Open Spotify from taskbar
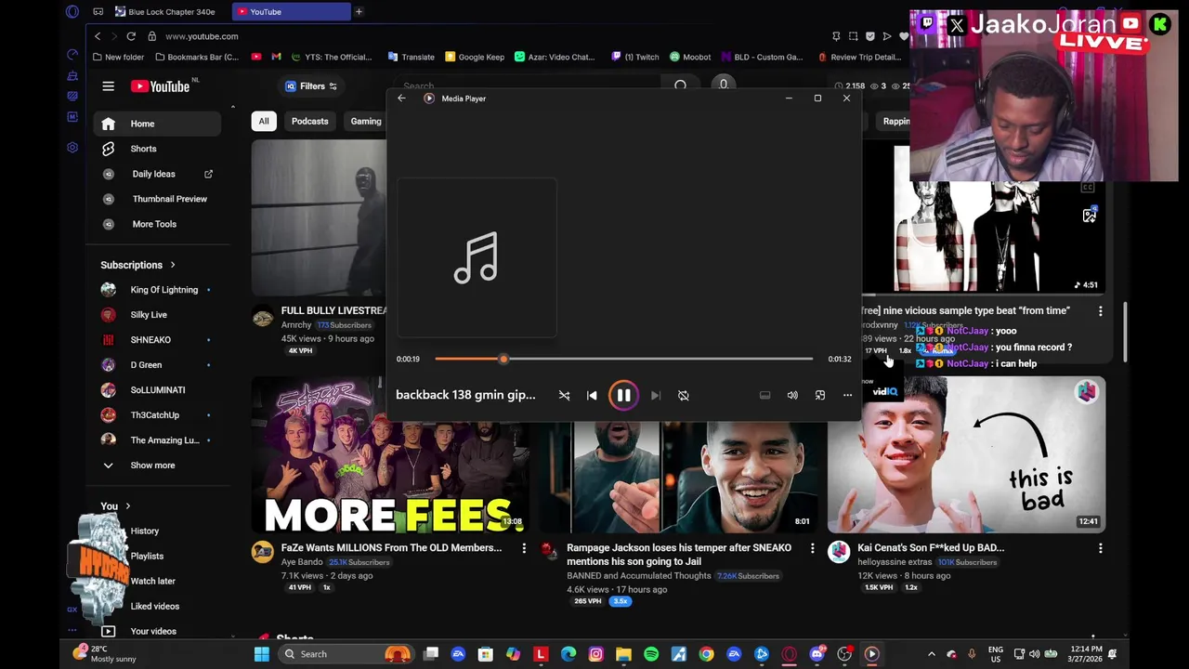Image resolution: width=1189 pixels, height=669 pixels. (x=651, y=654)
